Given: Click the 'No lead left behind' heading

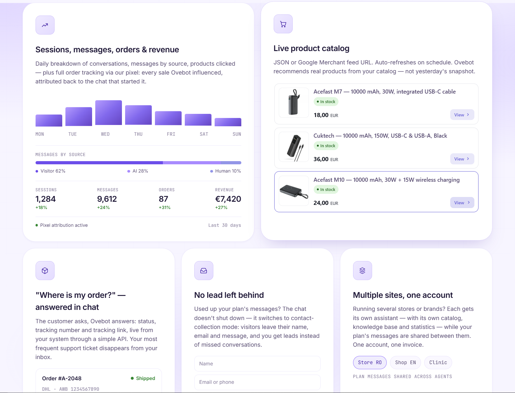Looking at the screenshot, I should 229,295.
